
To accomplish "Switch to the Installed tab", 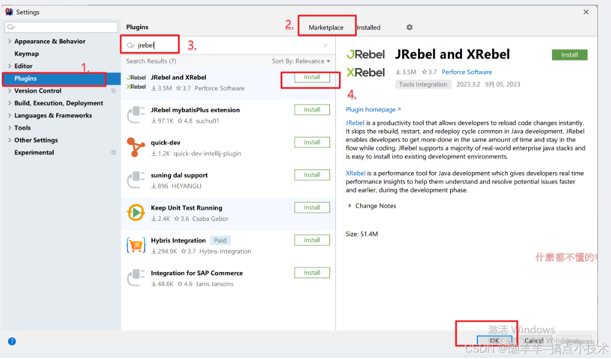I will [x=368, y=28].
